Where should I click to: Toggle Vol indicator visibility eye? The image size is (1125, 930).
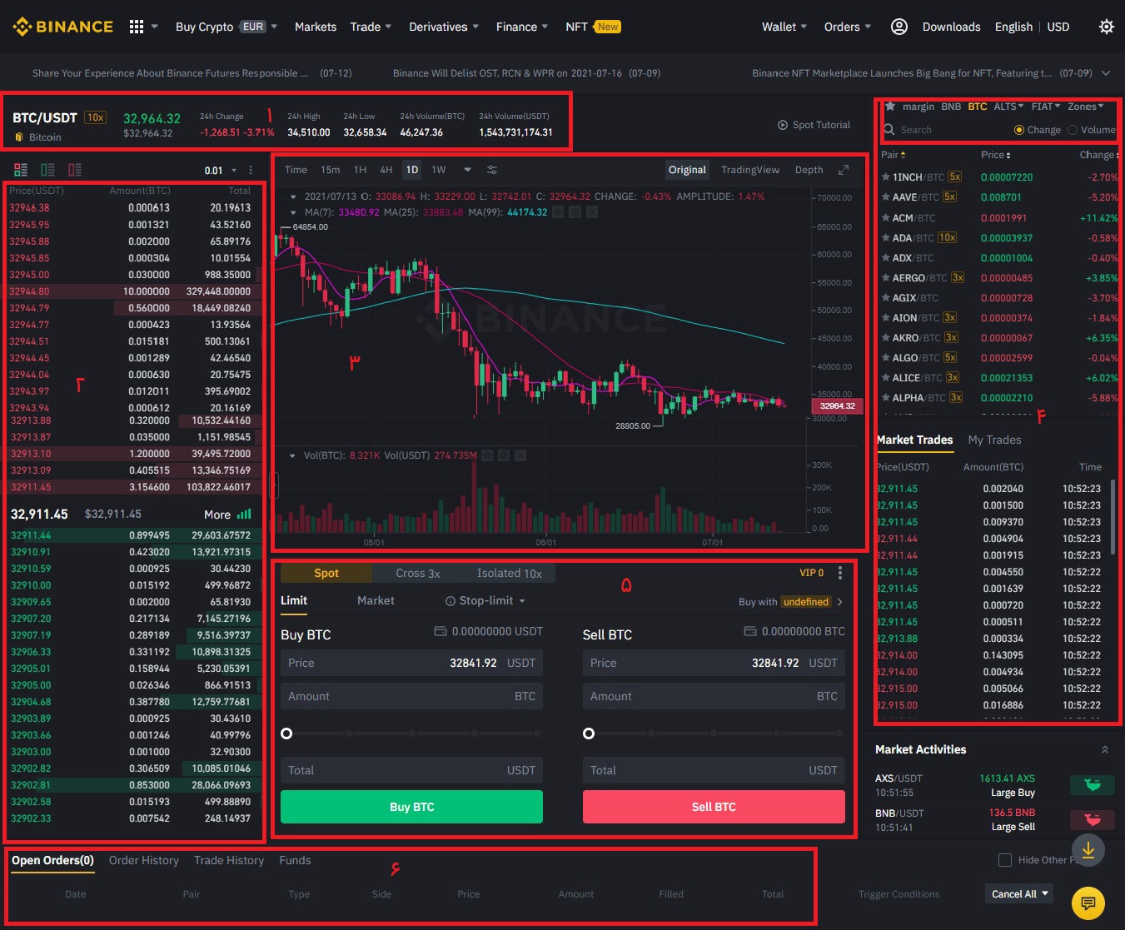[487, 455]
